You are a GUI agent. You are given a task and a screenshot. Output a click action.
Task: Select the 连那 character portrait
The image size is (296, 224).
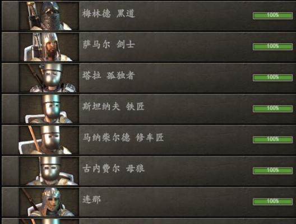pos(49,202)
